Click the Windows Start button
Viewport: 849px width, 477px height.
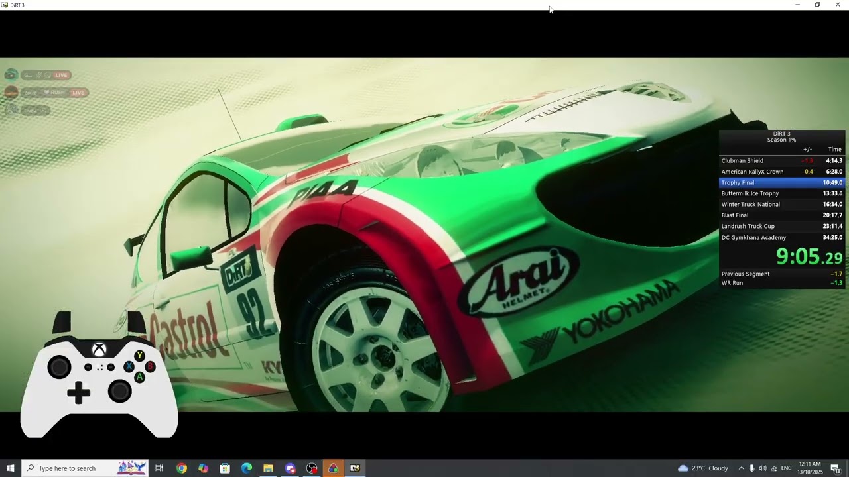tap(11, 468)
